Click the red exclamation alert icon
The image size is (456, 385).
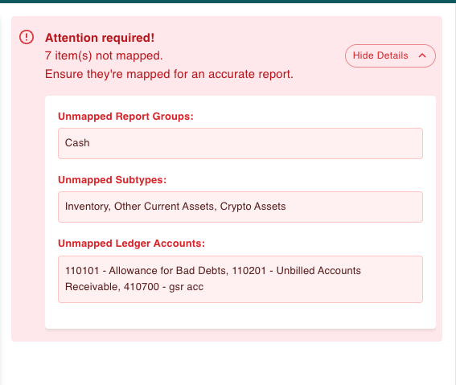27,37
